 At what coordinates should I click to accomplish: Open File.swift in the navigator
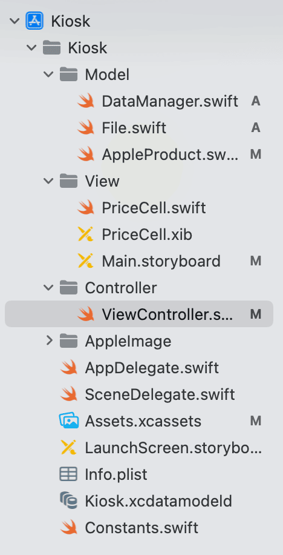134,128
